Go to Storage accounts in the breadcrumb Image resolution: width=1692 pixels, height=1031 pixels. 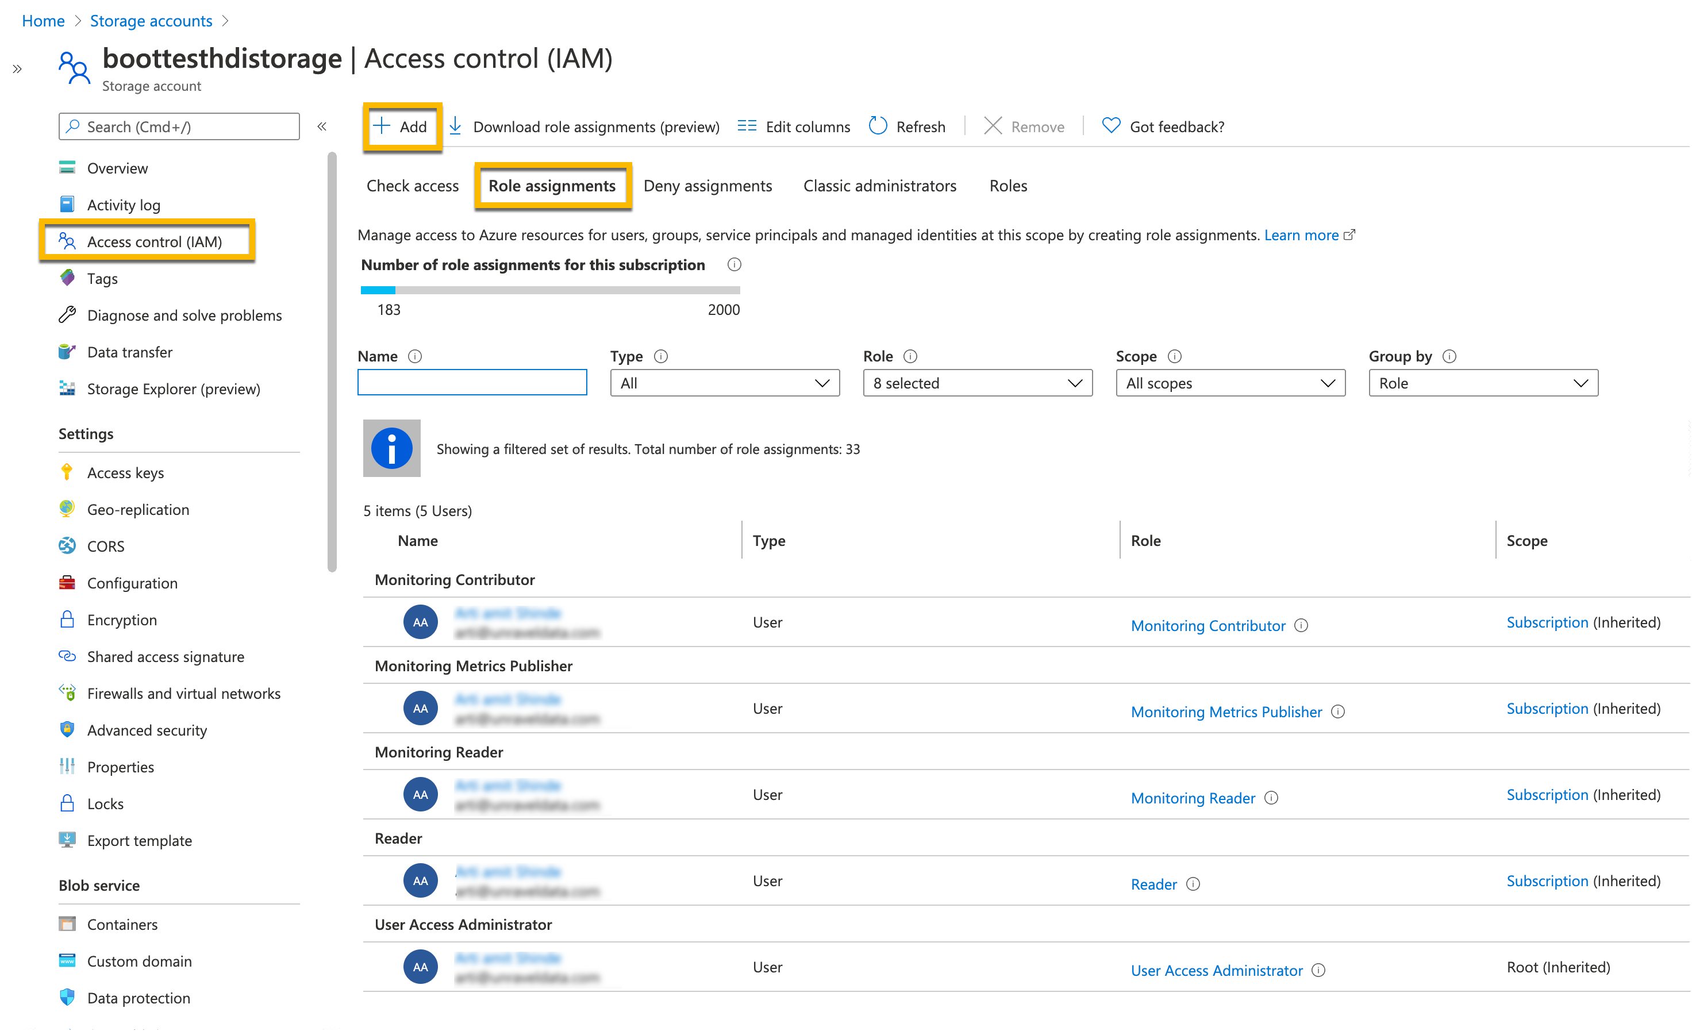point(151,21)
